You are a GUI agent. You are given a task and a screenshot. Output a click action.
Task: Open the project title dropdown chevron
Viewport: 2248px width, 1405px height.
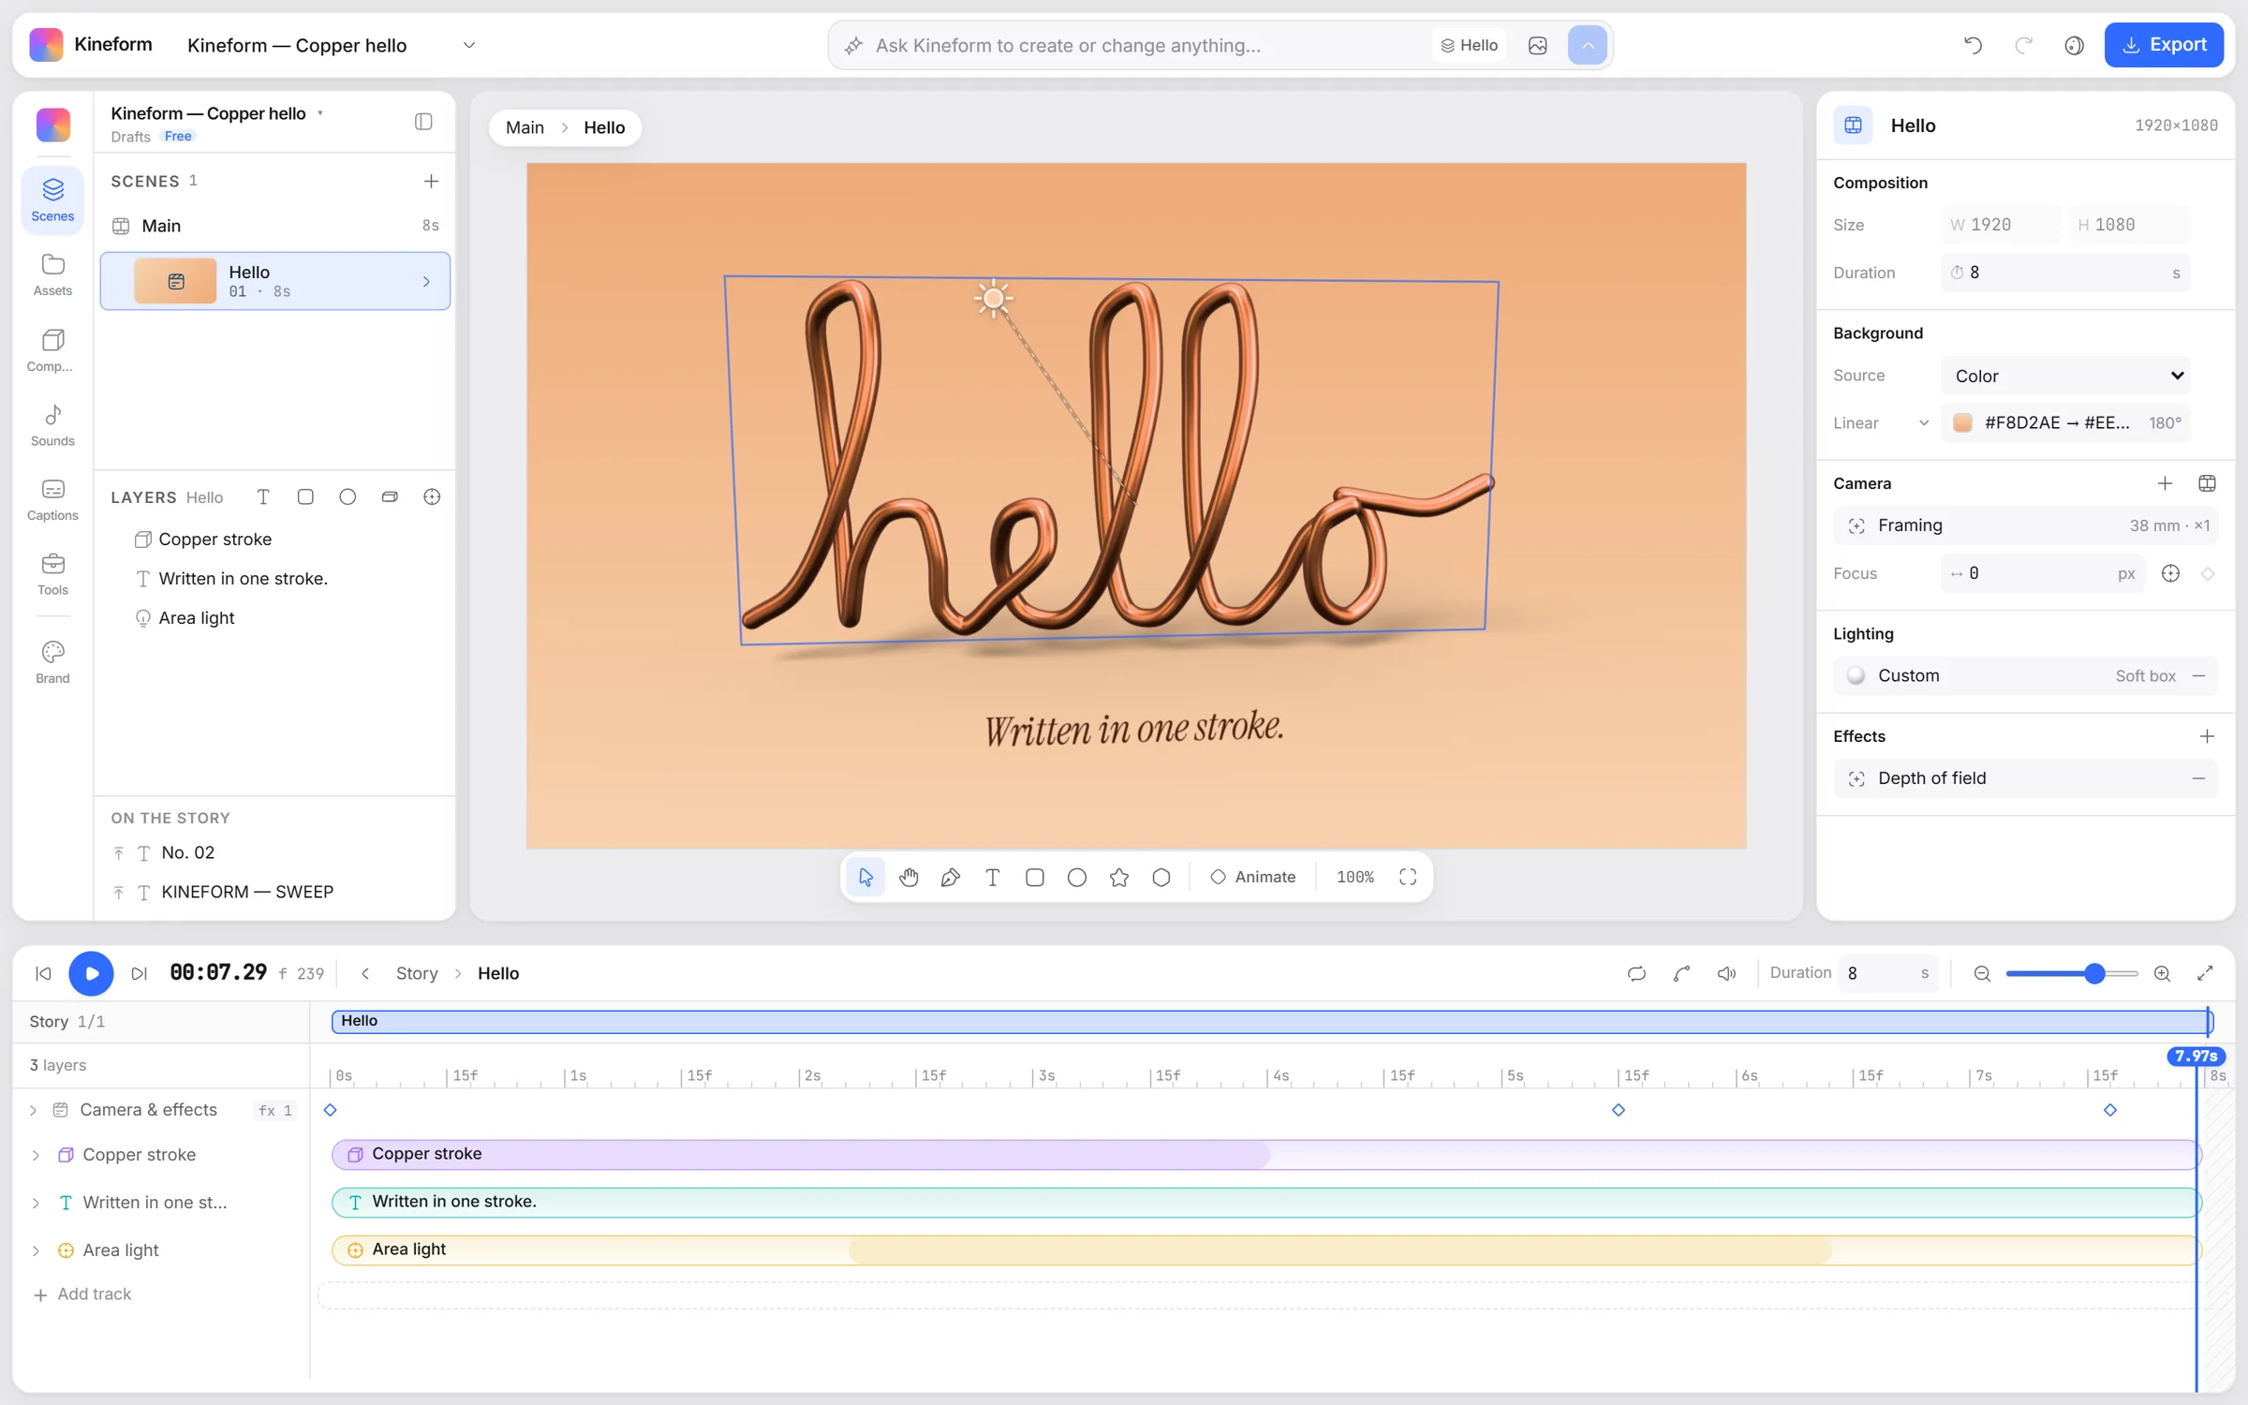pyautogui.click(x=469, y=45)
